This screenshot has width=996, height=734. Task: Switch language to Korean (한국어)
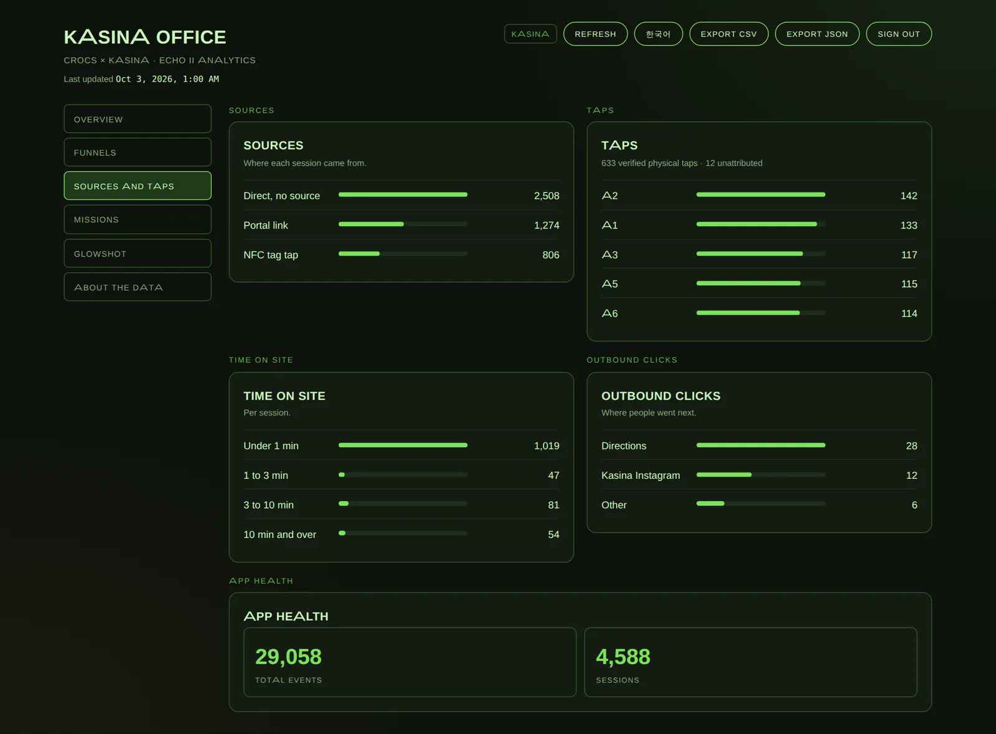[658, 34]
